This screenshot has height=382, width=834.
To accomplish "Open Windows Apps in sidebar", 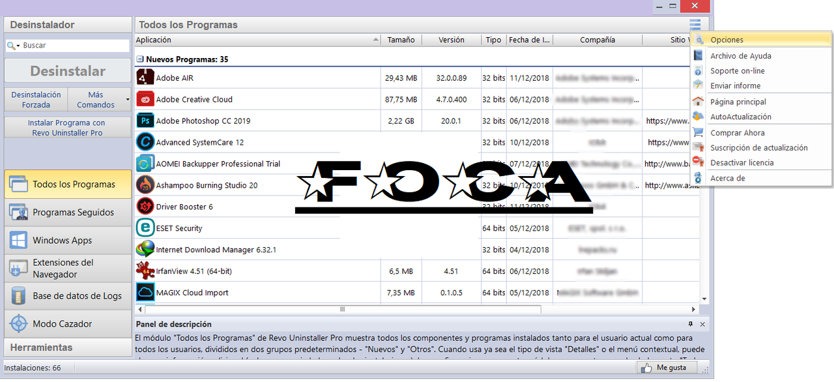I will coord(68,241).
